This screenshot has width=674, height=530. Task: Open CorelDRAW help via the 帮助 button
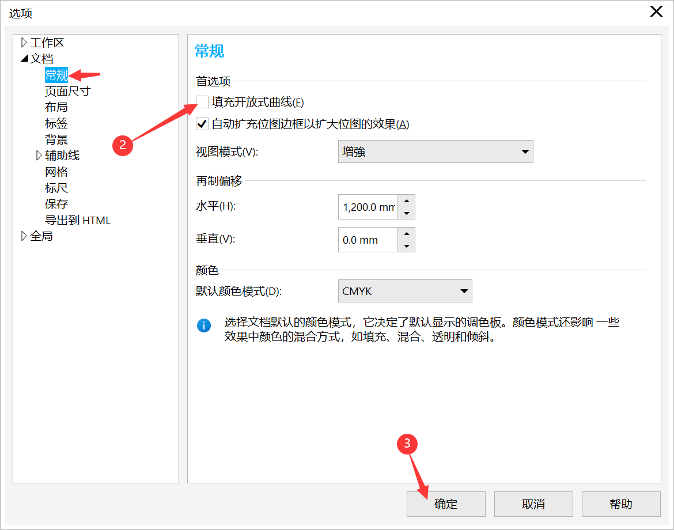click(621, 503)
